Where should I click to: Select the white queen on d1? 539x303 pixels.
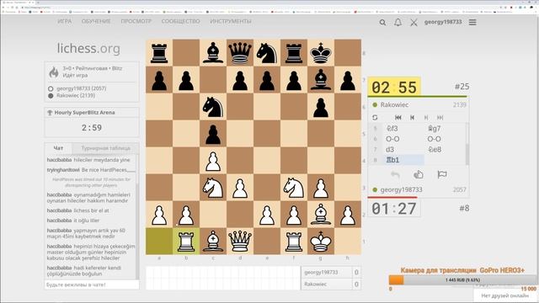[240, 242]
